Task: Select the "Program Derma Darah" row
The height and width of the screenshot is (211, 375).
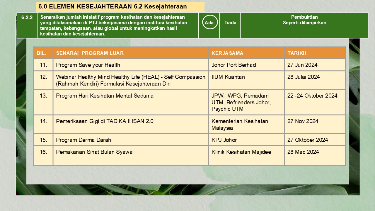Action: [83, 140]
